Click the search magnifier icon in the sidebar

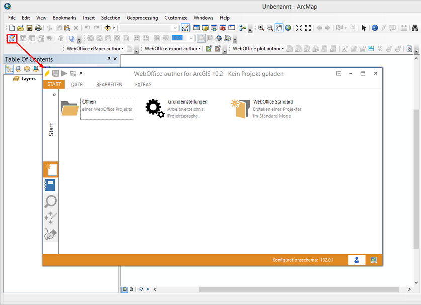point(51,201)
